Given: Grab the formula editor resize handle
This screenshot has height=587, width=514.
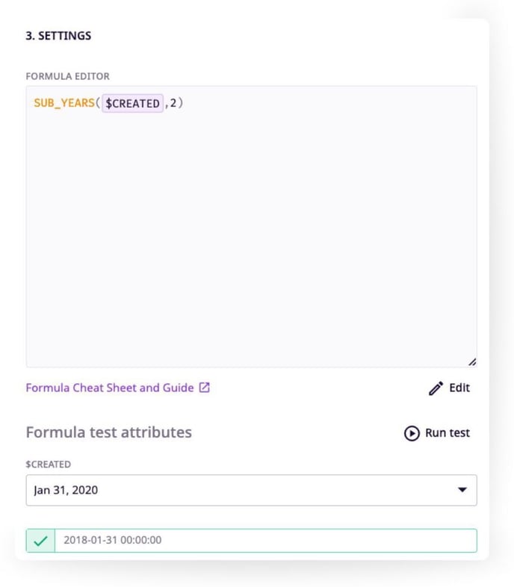Looking at the screenshot, I should (x=471, y=362).
